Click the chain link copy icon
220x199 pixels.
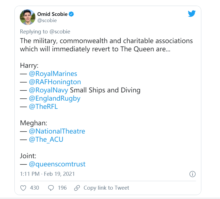pyautogui.click(x=77, y=188)
